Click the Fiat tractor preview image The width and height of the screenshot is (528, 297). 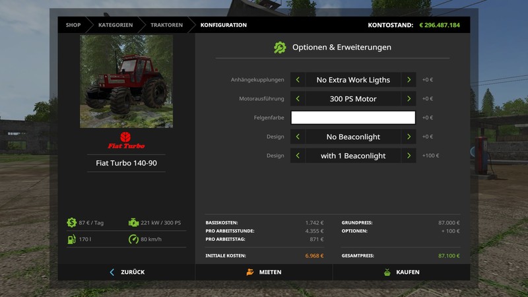126,81
